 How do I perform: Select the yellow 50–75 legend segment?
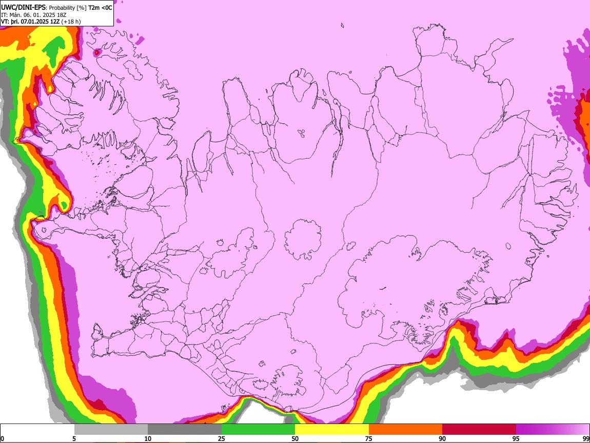[332, 429]
